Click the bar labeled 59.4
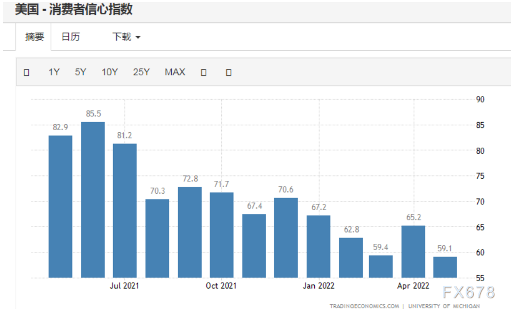 coord(381,266)
